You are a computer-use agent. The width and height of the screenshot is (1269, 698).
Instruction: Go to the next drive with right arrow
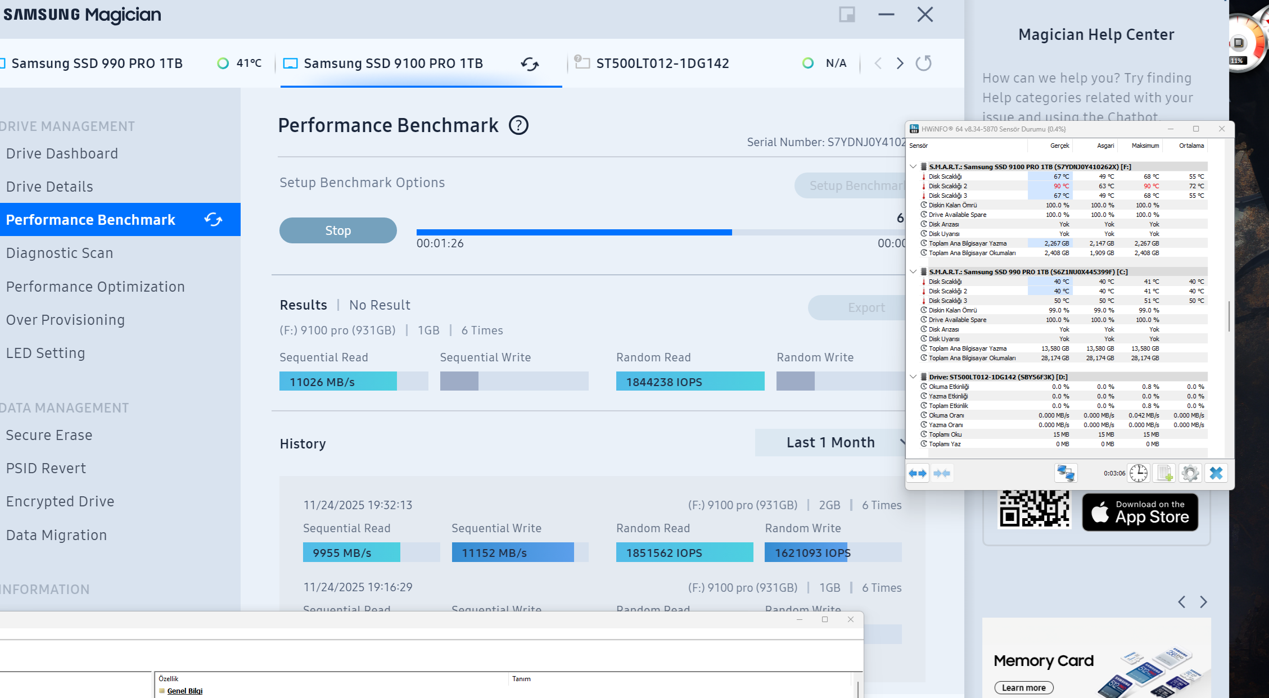(900, 63)
